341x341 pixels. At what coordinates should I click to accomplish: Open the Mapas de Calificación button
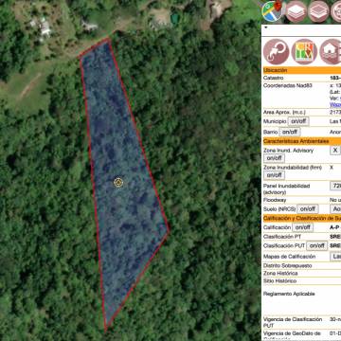(x=335, y=257)
